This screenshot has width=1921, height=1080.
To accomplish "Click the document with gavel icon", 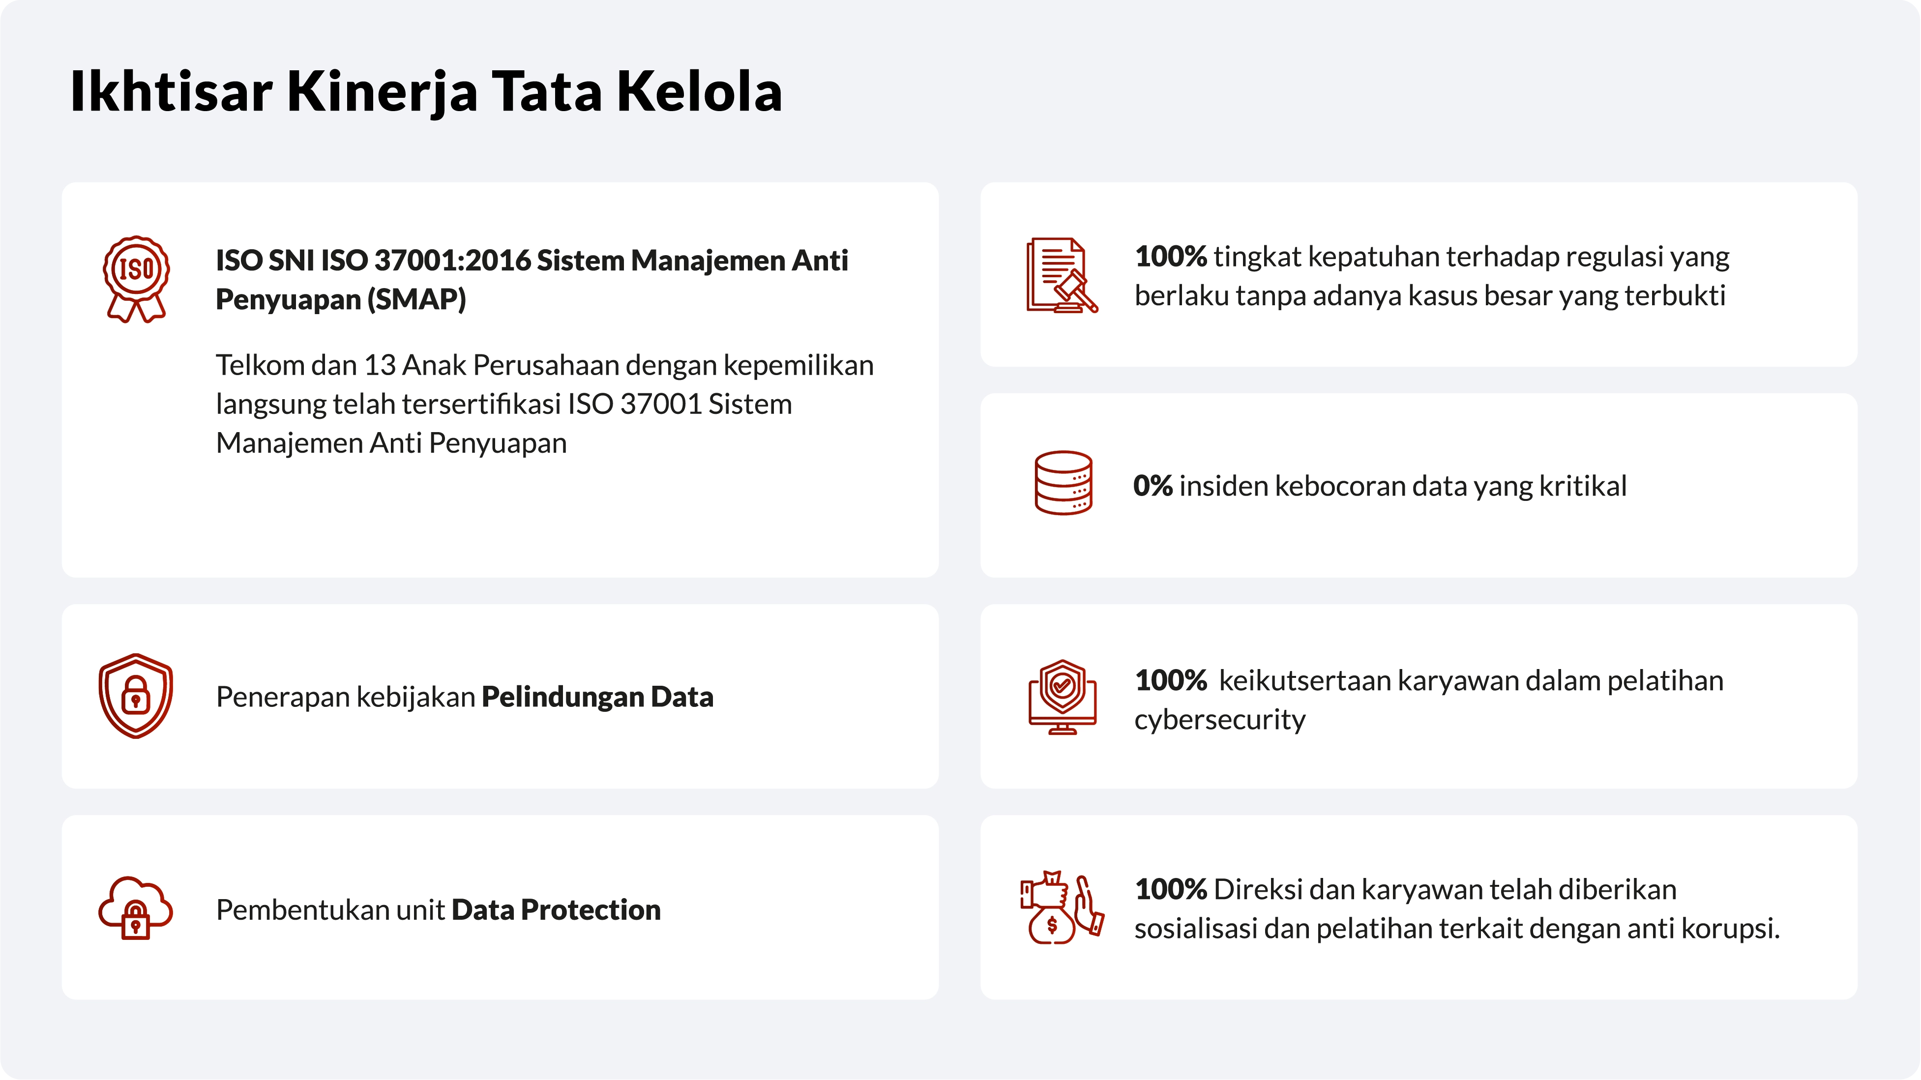I will [1061, 275].
